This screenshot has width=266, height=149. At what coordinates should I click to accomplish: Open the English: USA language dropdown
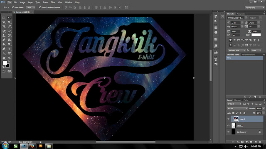pyautogui.click(x=236, y=50)
